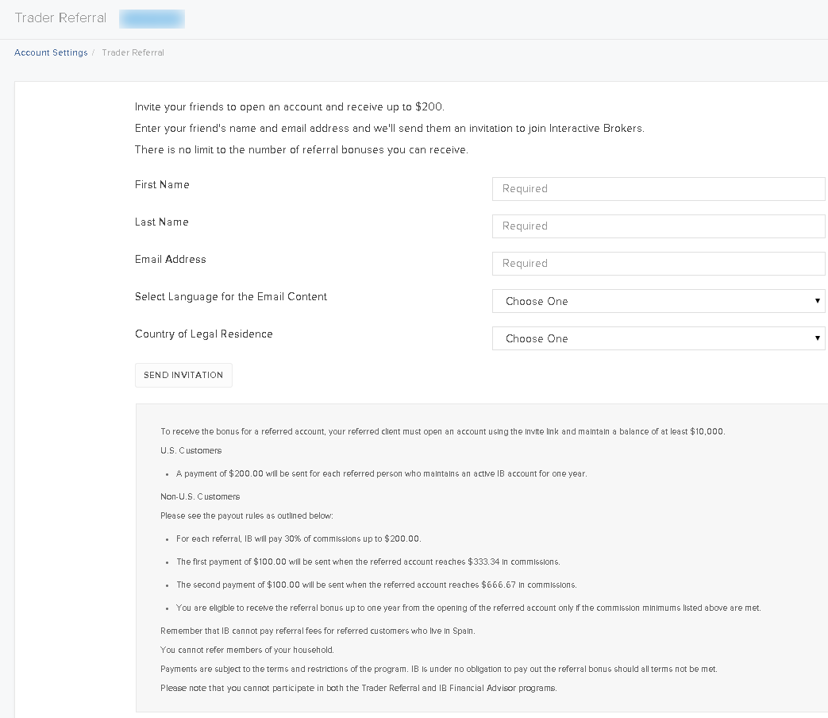
Task: Select the Email Address input field
Action: pyautogui.click(x=658, y=264)
